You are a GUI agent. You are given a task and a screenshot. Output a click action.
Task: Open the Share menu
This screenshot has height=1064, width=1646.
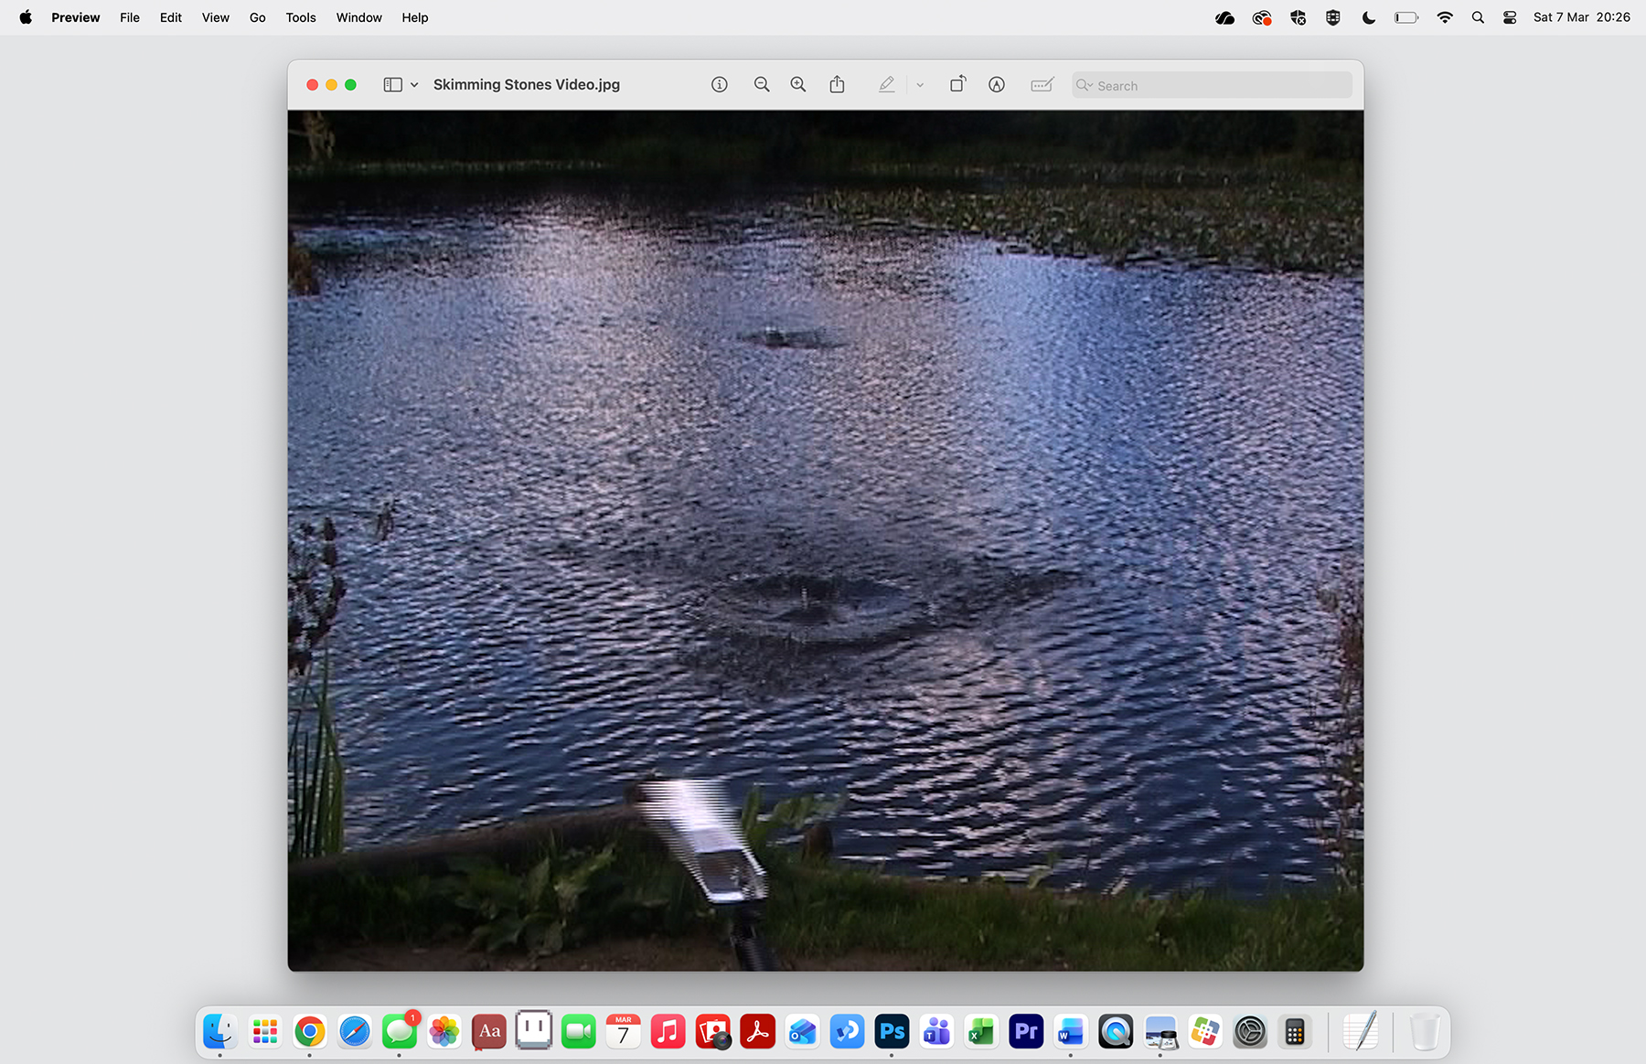tap(836, 84)
